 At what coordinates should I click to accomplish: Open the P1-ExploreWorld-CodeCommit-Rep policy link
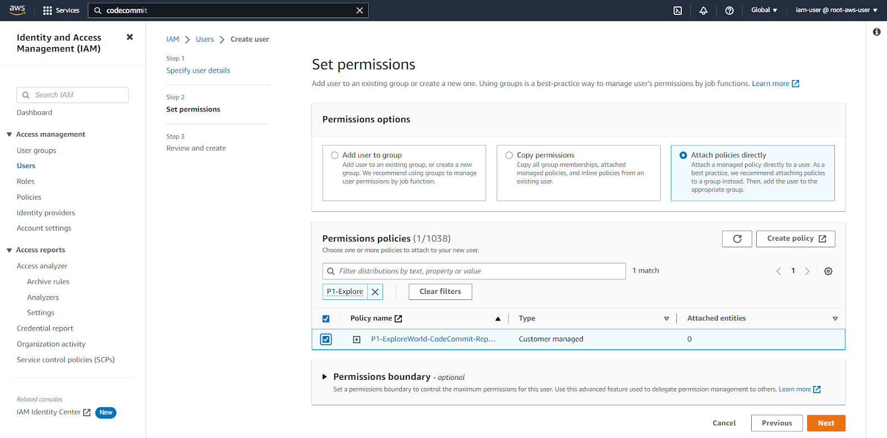(x=433, y=339)
